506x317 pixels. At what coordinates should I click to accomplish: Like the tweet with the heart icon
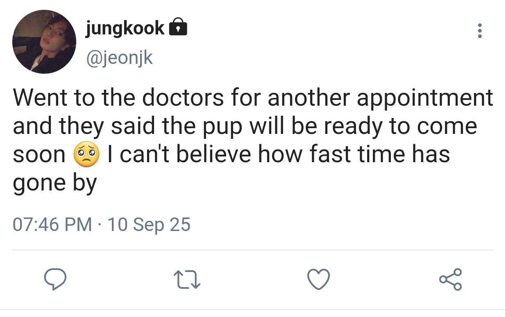coord(318,280)
